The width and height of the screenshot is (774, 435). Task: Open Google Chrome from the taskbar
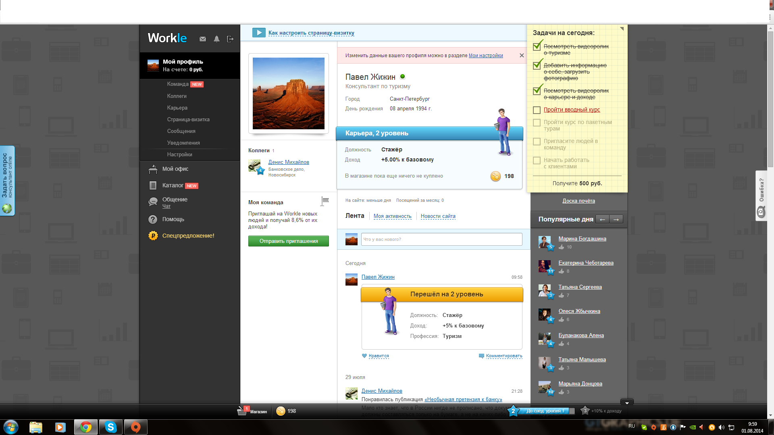85,427
